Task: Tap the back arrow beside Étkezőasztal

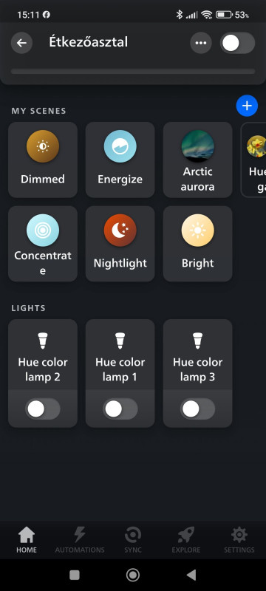Action: [x=21, y=43]
